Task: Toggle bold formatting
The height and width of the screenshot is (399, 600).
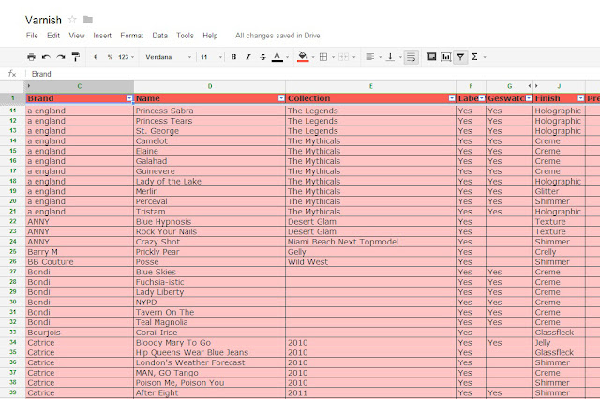Action: (233, 57)
